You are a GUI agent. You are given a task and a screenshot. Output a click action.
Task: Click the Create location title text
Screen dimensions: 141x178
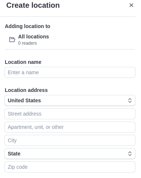point(33,5)
